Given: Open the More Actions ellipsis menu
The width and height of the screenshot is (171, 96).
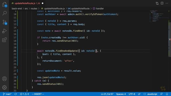Looking at the screenshot, I should 167,3.
